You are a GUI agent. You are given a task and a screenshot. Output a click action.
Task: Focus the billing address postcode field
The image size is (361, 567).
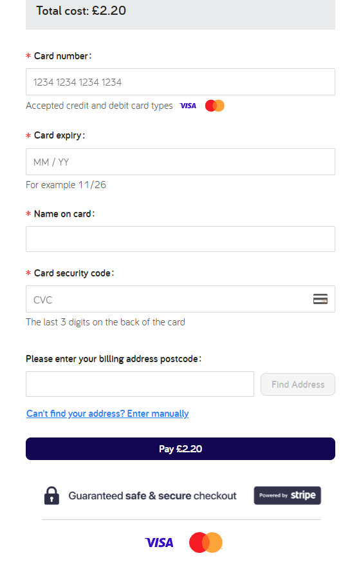click(x=140, y=384)
